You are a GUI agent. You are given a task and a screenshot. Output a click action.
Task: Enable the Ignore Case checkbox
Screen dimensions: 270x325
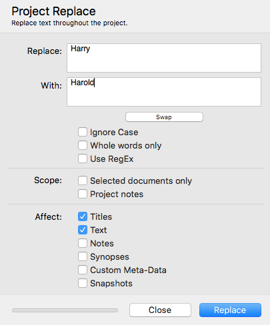[x=83, y=132]
